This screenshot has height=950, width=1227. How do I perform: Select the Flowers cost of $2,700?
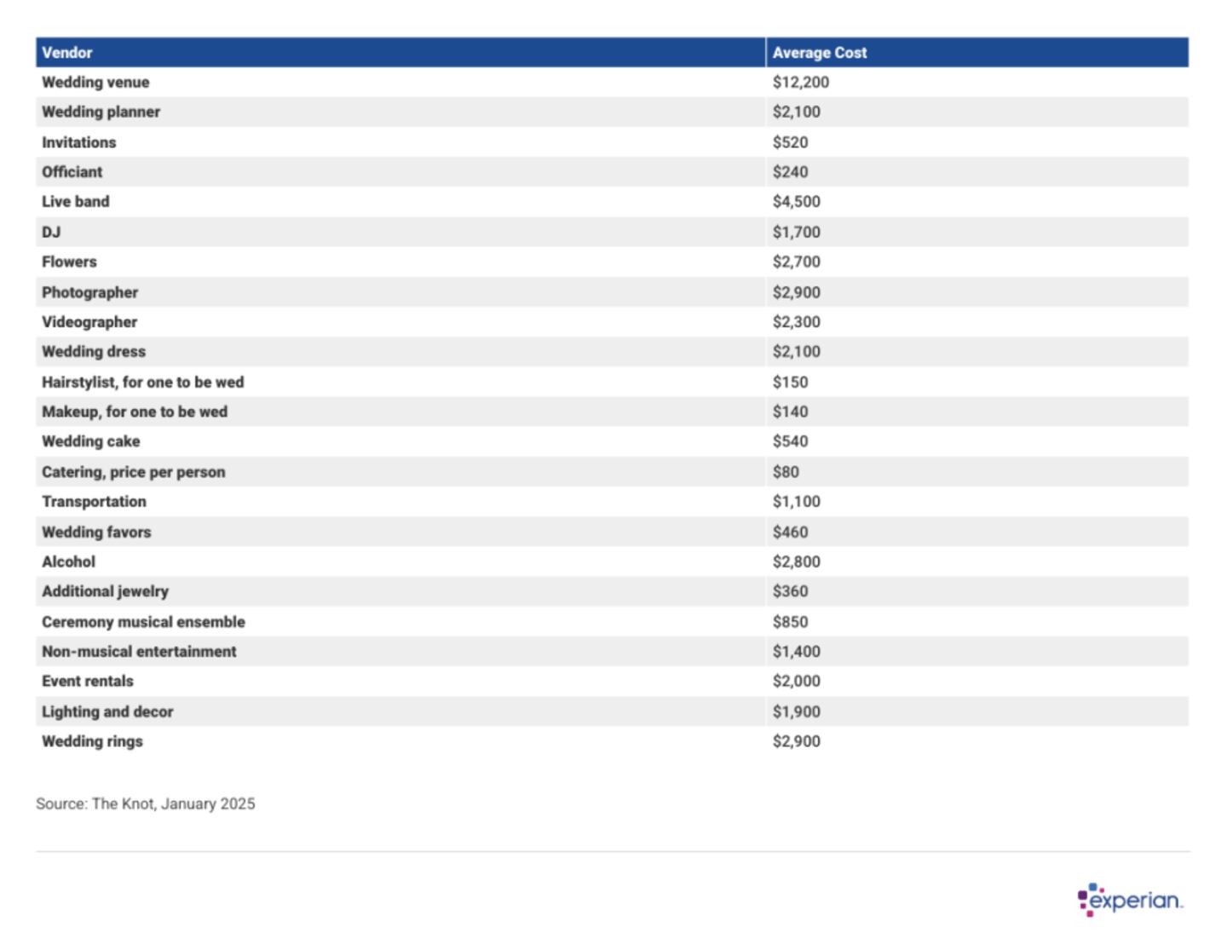[796, 262]
